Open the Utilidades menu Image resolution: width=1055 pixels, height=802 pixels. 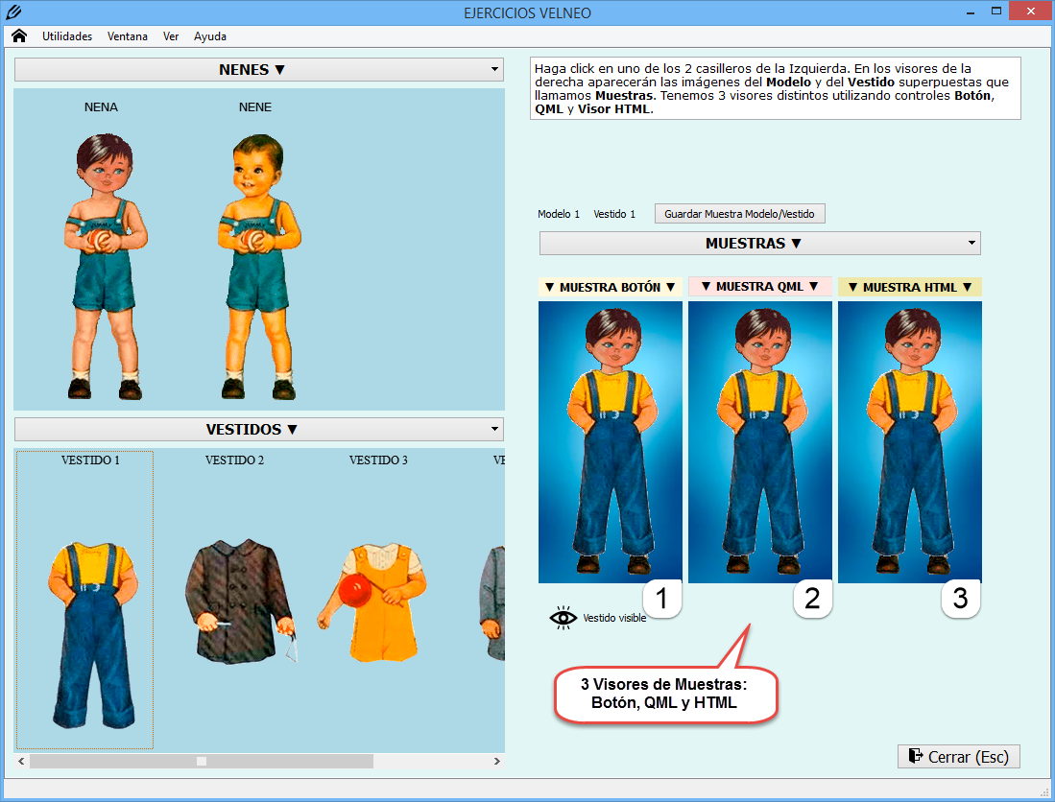(67, 36)
